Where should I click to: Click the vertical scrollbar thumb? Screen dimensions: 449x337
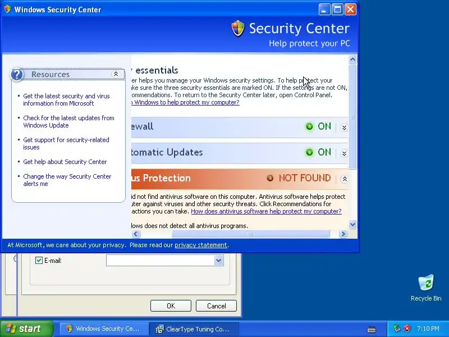[353, 117]
